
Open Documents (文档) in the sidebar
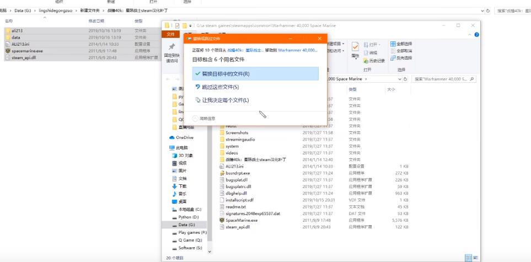pyautogui.click(x=180, y=178)
